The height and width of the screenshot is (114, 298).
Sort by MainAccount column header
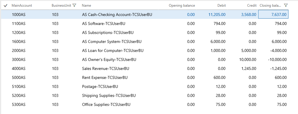coord(22,6)
